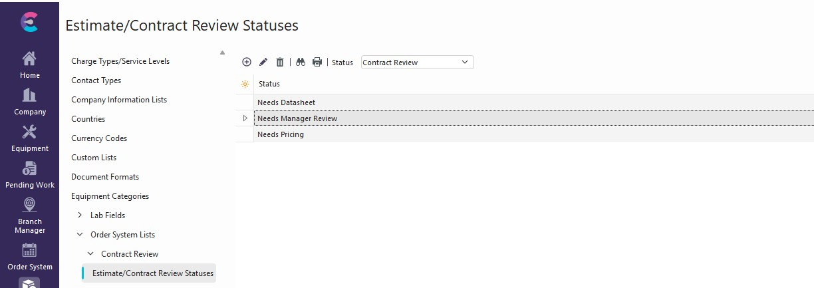Open Home from the sidebar
Viewport: 814px width, 288px height.
[29, 65]
